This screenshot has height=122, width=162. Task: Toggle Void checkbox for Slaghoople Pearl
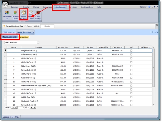coord(131,101)
